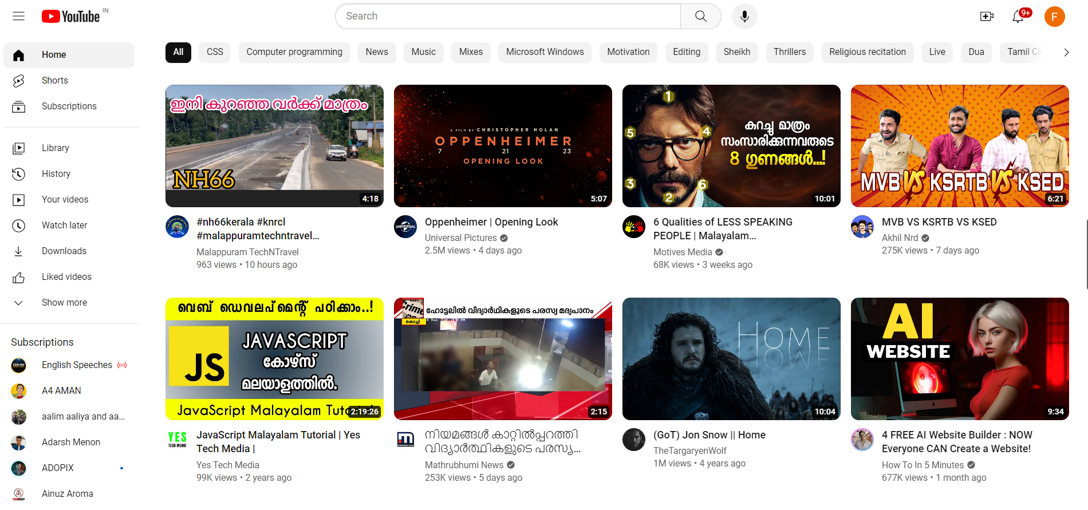Open How To In 5 Minutes avatar
The height and width of the screenshot is (510, 1088).
(862, 440)
